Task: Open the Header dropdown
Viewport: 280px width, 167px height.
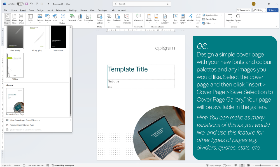Action: coord(149,19)
